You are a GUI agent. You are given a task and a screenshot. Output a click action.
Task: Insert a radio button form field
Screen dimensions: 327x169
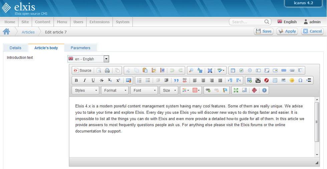(250, 71)
